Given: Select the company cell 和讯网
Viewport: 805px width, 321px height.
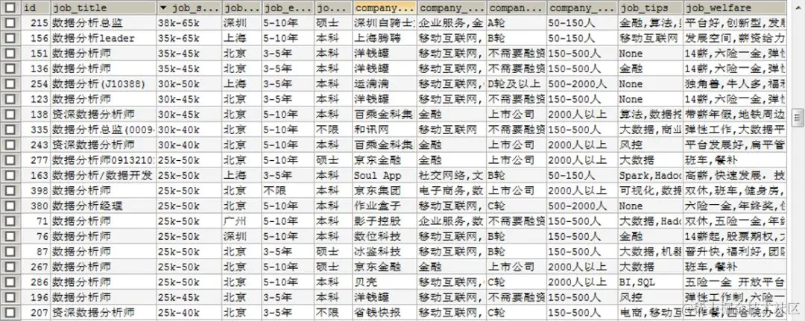Looking at the screenshot, I should coord(385,130).
